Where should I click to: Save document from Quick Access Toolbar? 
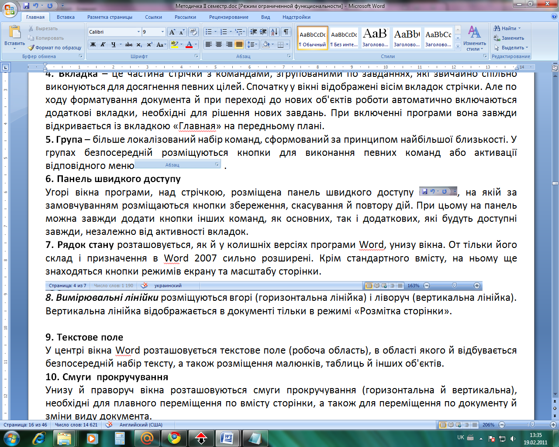[27, 6]
